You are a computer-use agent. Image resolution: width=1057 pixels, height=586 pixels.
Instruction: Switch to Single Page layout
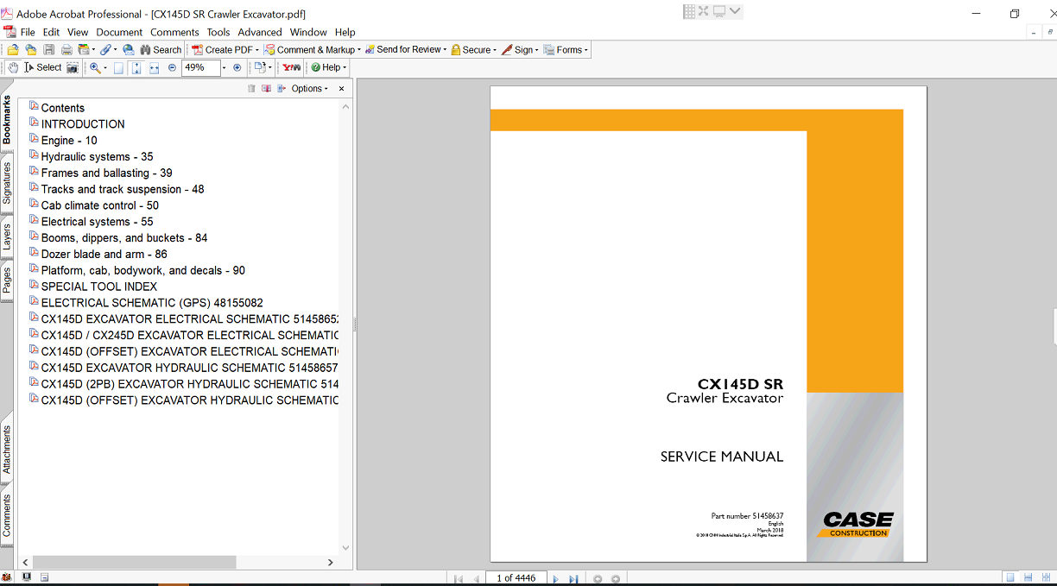click(x=1010, y=577)
